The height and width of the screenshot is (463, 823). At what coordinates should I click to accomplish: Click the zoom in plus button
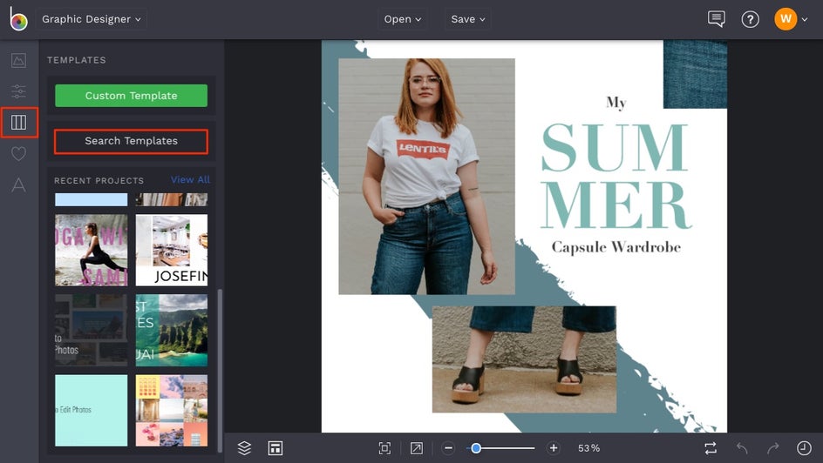(x=554, y=448)
